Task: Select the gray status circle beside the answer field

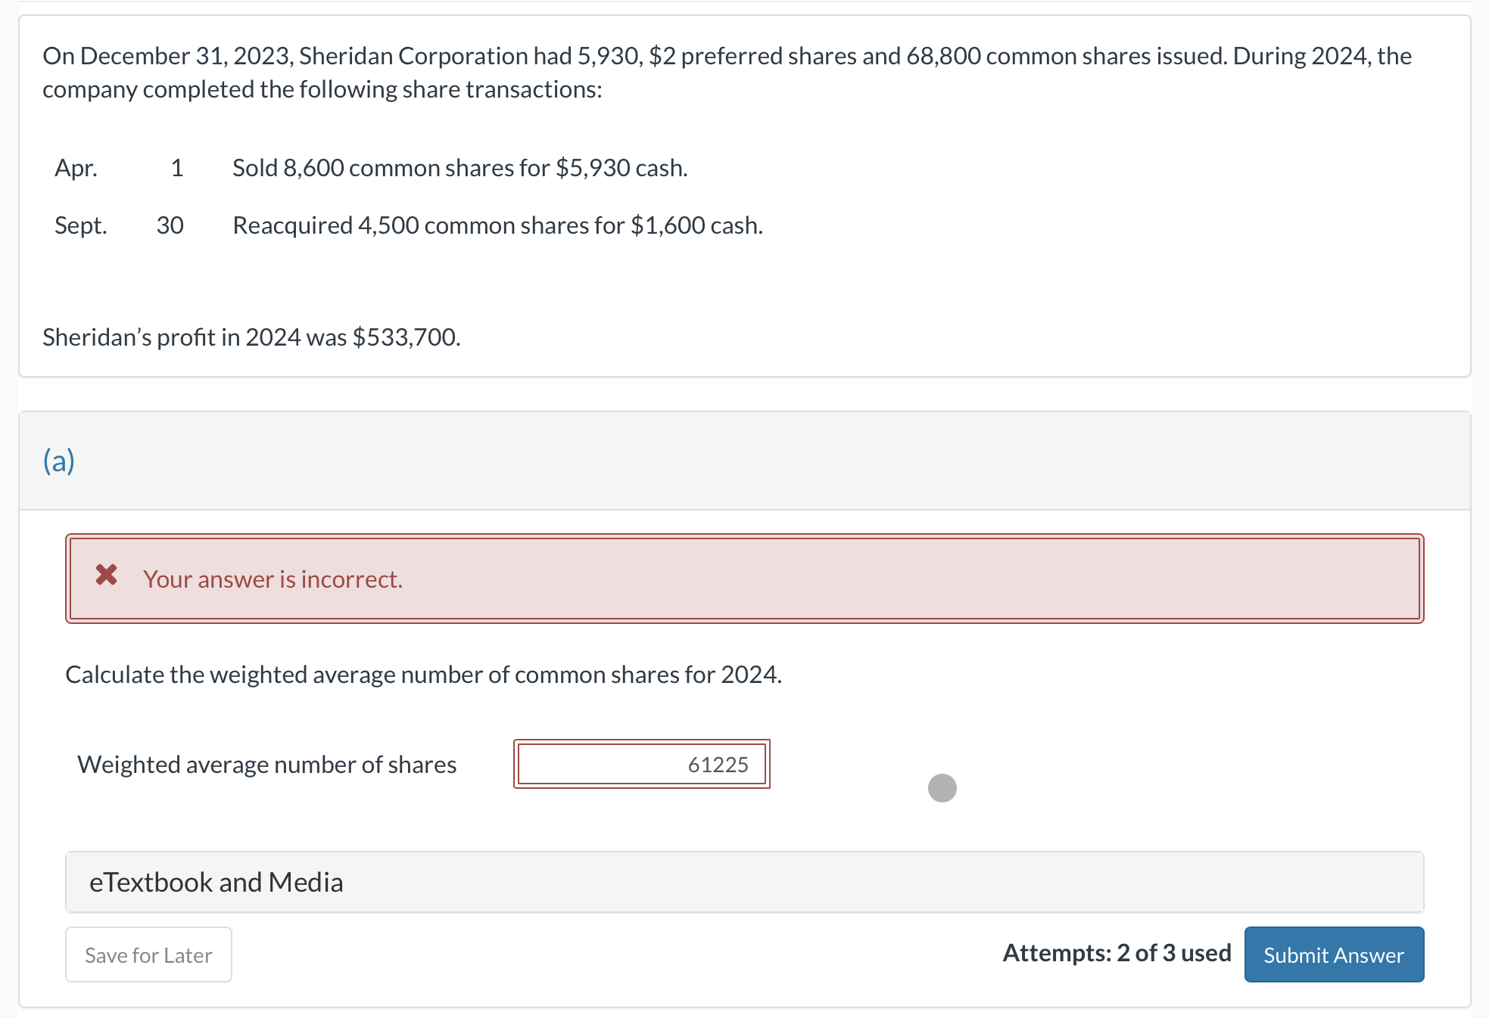Action: [x=941, y=788]
